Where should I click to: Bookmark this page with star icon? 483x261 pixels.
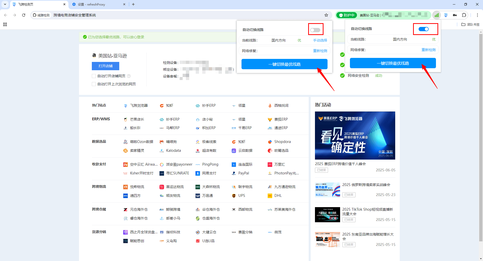coord(326,15)
